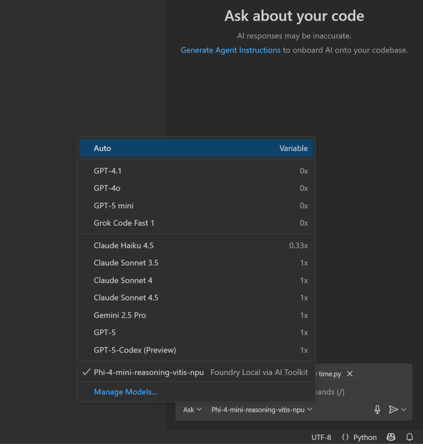Screen dimensions: 423x444
Task: Open the Copilot status icon in status bar
Action: pyautogui.click(x=391, y=437)
